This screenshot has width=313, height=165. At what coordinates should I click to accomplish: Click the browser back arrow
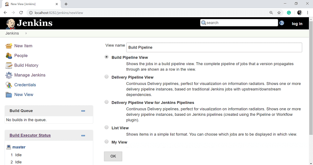point(5,13)
